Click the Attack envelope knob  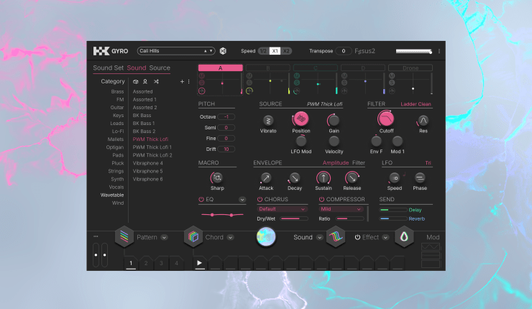click(266, 177)
